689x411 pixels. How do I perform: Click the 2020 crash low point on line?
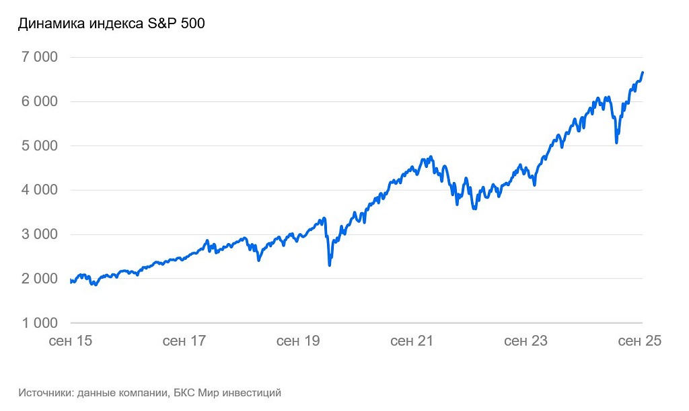click(x=330, y=265)
